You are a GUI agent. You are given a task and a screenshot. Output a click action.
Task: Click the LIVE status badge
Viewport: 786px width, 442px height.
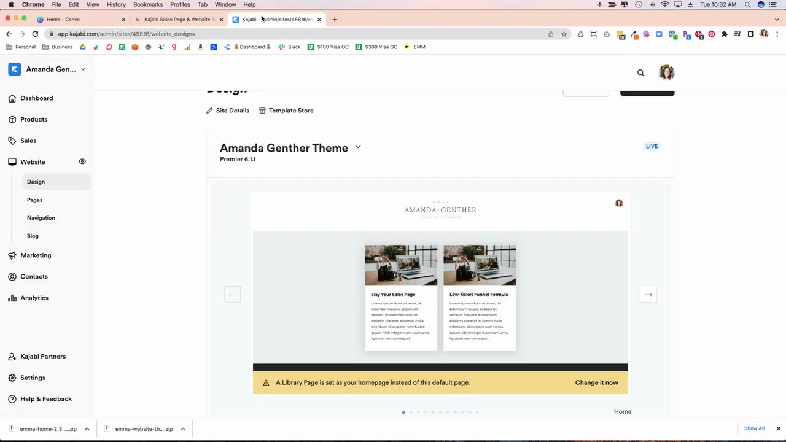(652, 146)
